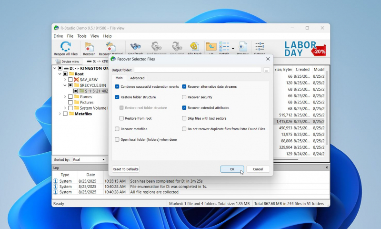Click the Find Next toolbar icon

(x=177, y=46)
